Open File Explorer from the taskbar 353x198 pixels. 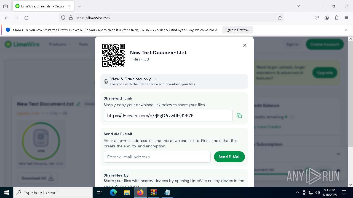click(127, 193)
